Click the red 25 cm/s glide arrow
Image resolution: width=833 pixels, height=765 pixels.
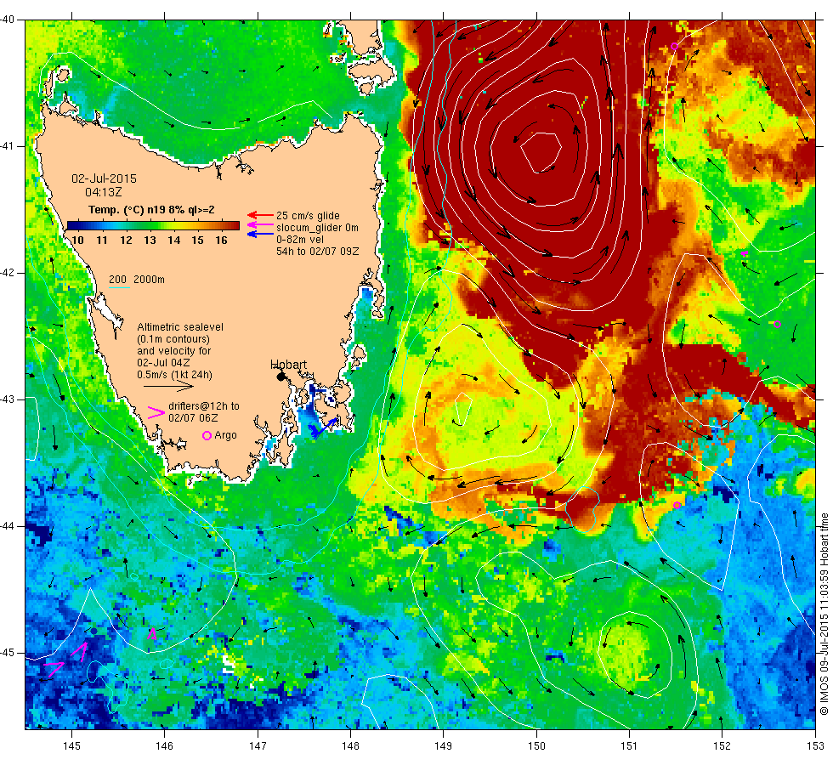click(x=261, y=215)
